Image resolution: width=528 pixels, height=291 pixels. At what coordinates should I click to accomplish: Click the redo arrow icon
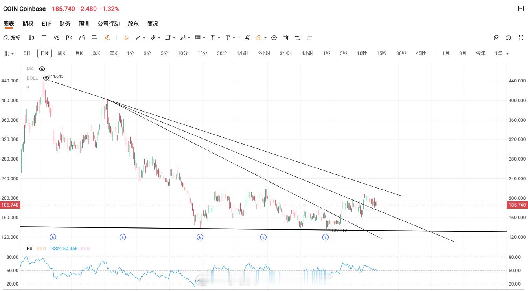(309, 38)
